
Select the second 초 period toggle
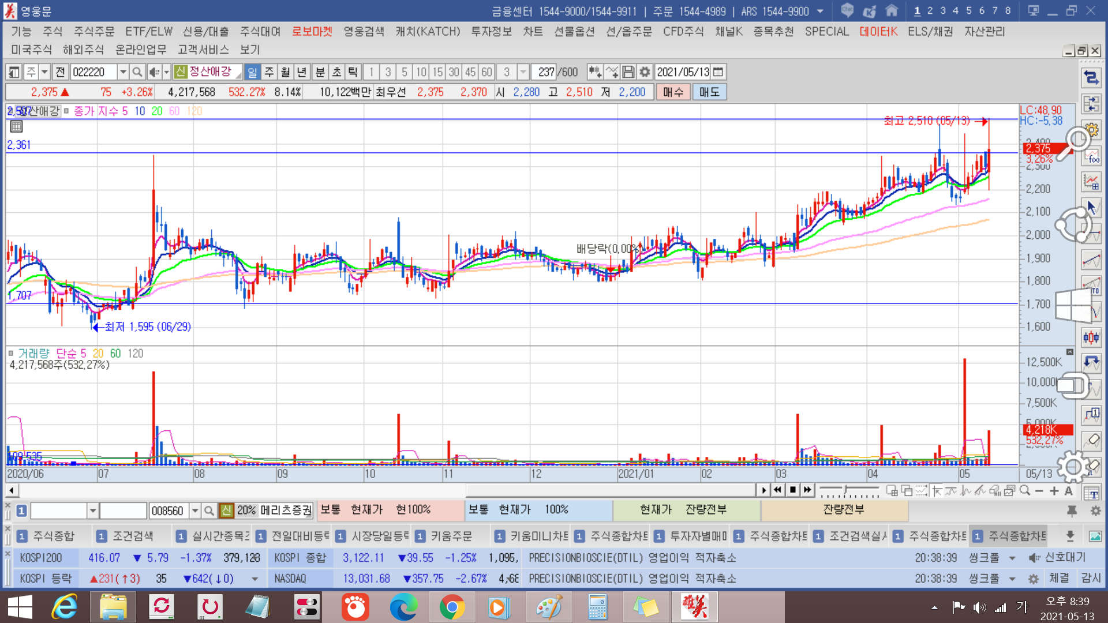(x=336, y=72)
